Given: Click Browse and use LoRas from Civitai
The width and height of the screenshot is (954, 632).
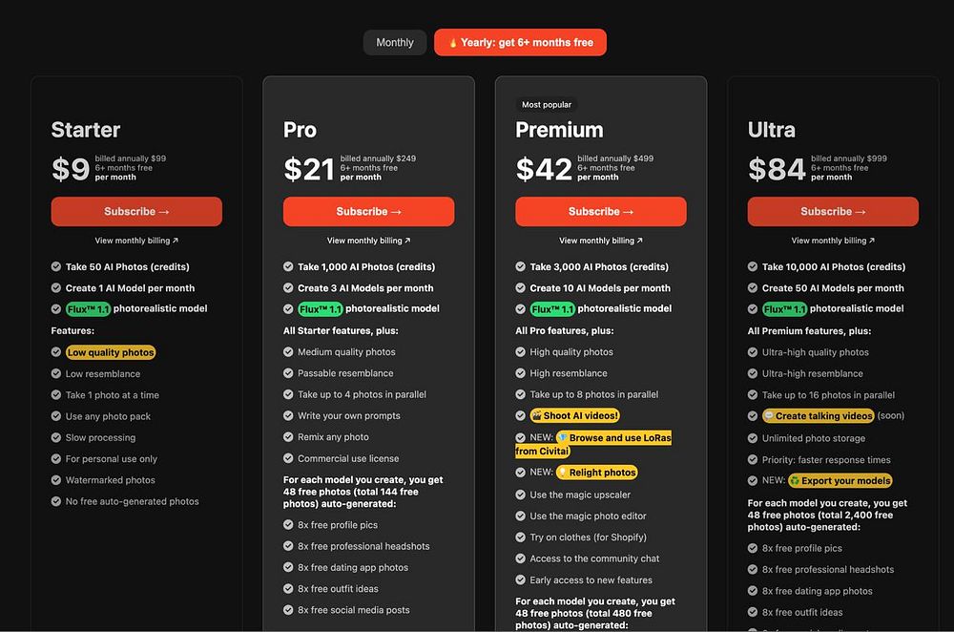Looking at the screenshot, I should [x=593, y=445].
